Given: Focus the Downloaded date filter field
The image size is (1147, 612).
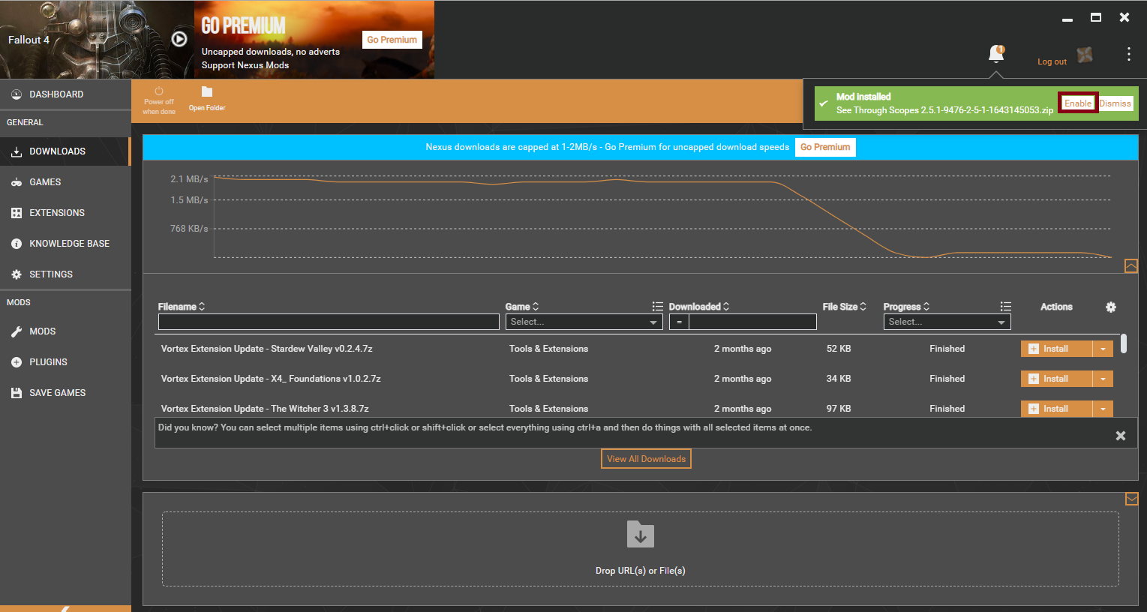Looking at the screenshot, I should (752, 322).
